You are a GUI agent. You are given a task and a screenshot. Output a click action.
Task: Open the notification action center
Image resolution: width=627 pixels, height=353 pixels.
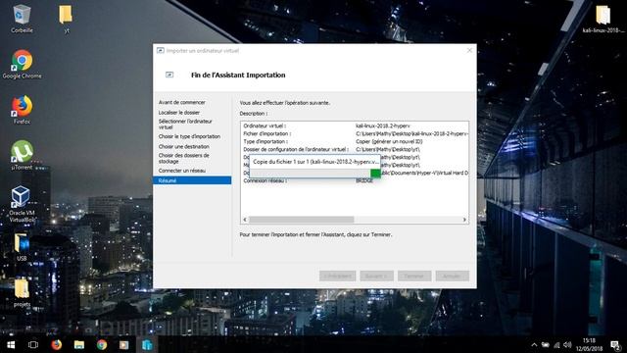tap(616, 344)
